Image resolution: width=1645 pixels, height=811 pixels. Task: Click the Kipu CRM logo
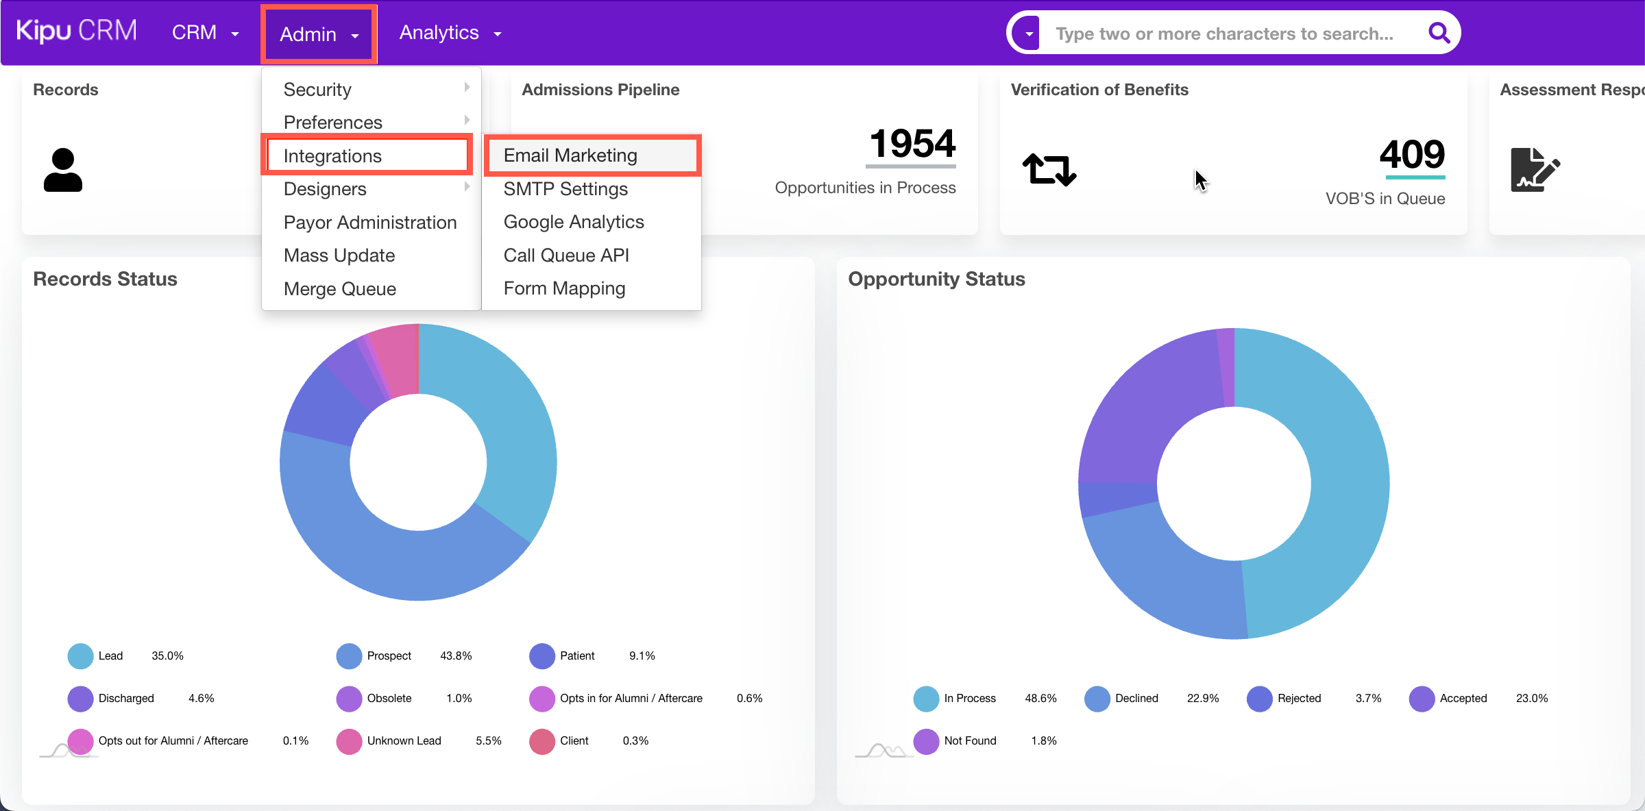pyautogui.click(x=76, y=32)
